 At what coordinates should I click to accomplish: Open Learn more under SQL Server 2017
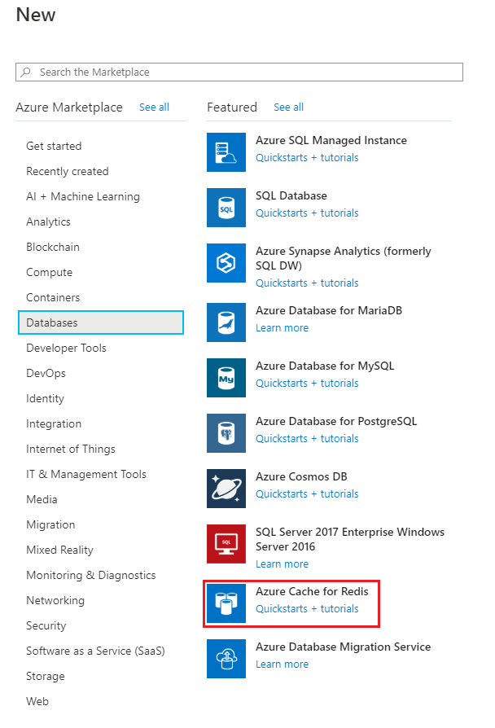tap(282, 564)
